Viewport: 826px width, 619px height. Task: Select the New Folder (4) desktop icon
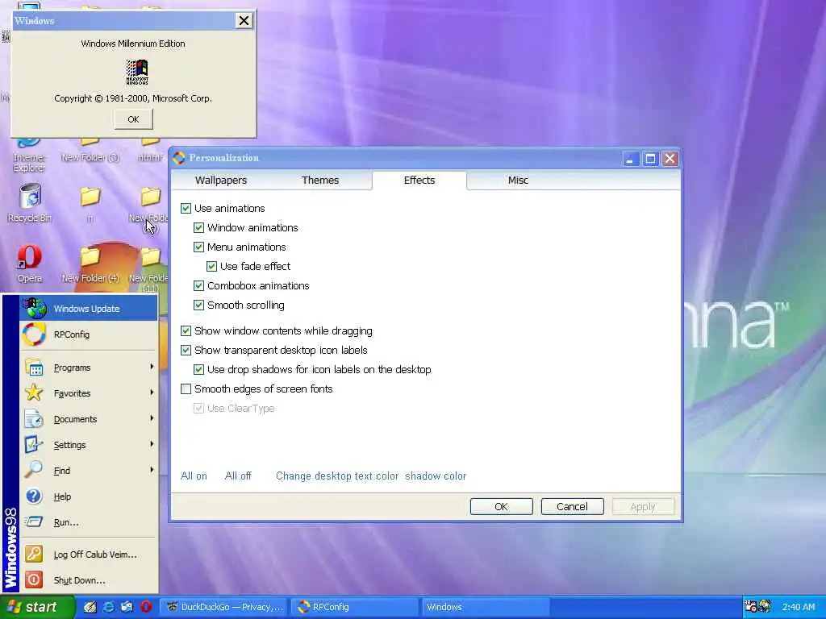(x=90, y=264)
